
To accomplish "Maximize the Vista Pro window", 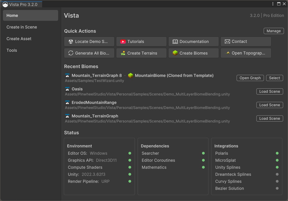I will (279, 4).
